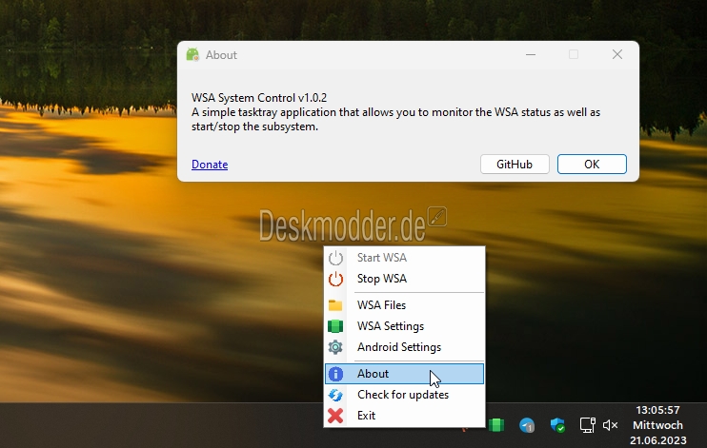The height and width of the screenshot is (448, 707).
Task: Choose Android Settings menu entry
Action: click(404, 347)
